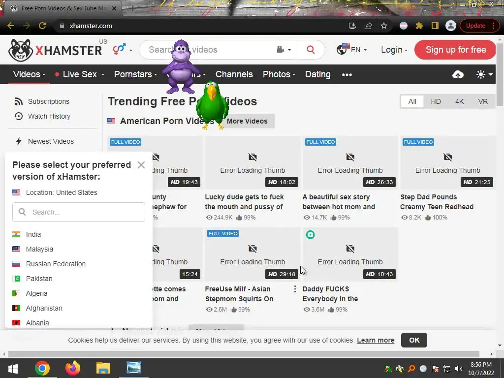Open the browser side panel icon
Screen dimensions: 504x378
(435, 26)
